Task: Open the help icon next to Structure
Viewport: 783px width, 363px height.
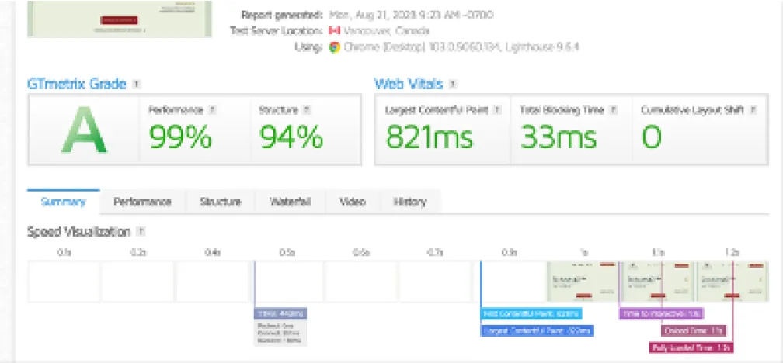Action: tap(307, 110)
